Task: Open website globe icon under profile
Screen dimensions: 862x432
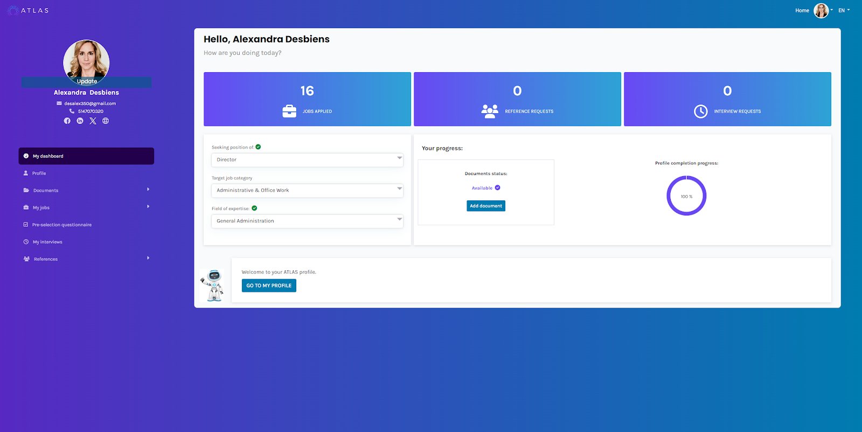Action: click(x=106, y=121)
